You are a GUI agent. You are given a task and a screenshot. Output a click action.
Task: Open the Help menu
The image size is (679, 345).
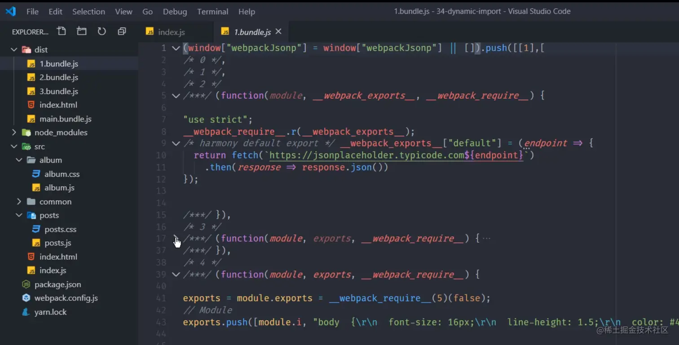[247, 12]
